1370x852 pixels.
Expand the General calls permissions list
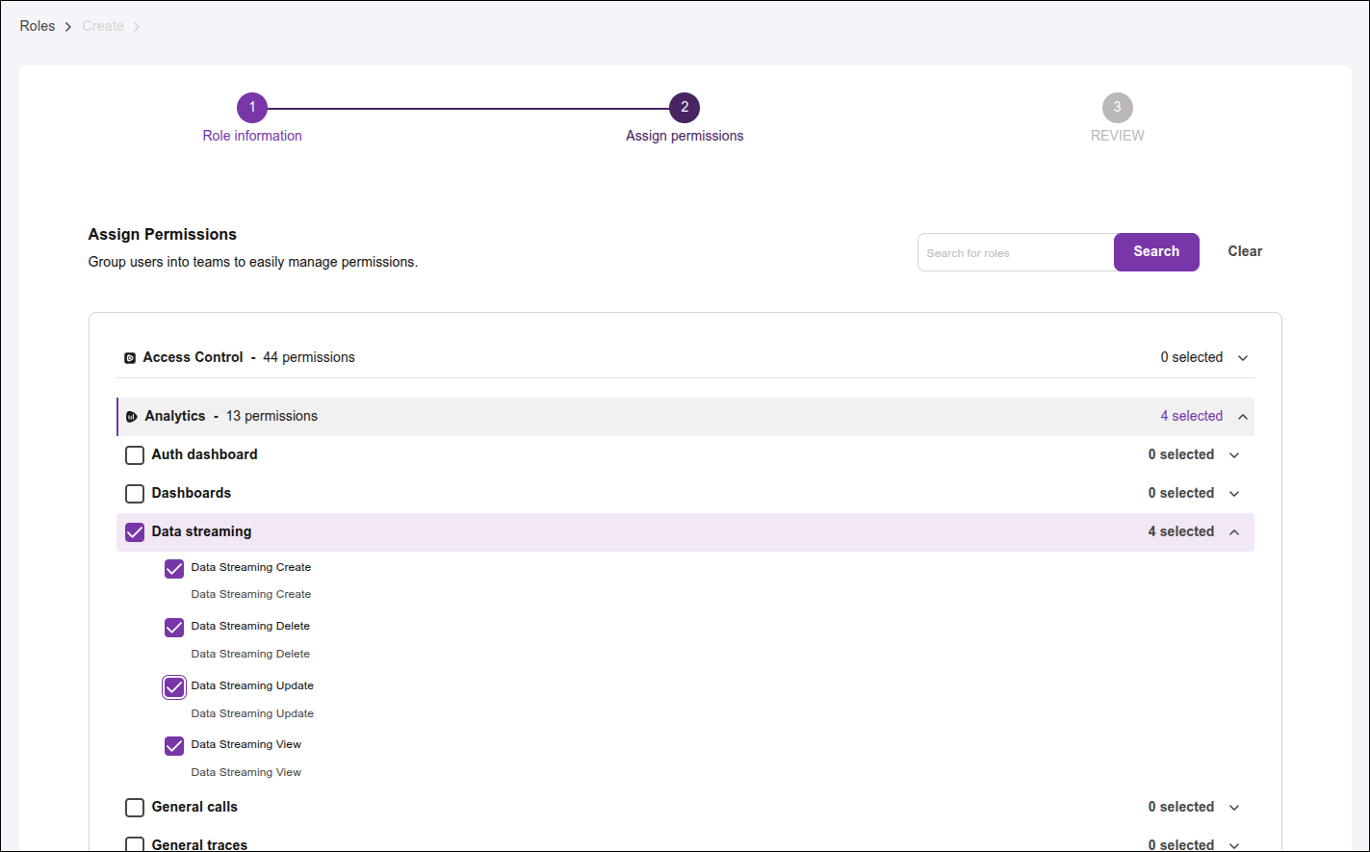point(1234,807)
